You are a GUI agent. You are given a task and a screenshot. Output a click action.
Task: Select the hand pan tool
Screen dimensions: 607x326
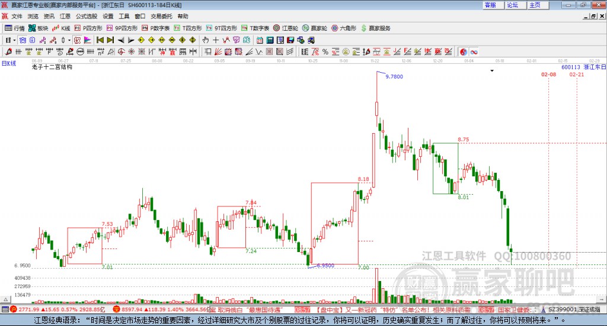click(206, 40)
